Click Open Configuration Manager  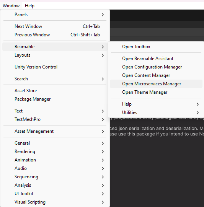click(156, 67)
